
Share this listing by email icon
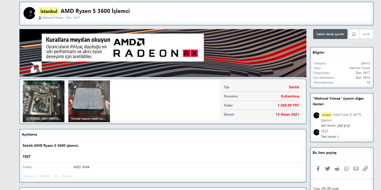pyautogui.click(x=356, y=168)
